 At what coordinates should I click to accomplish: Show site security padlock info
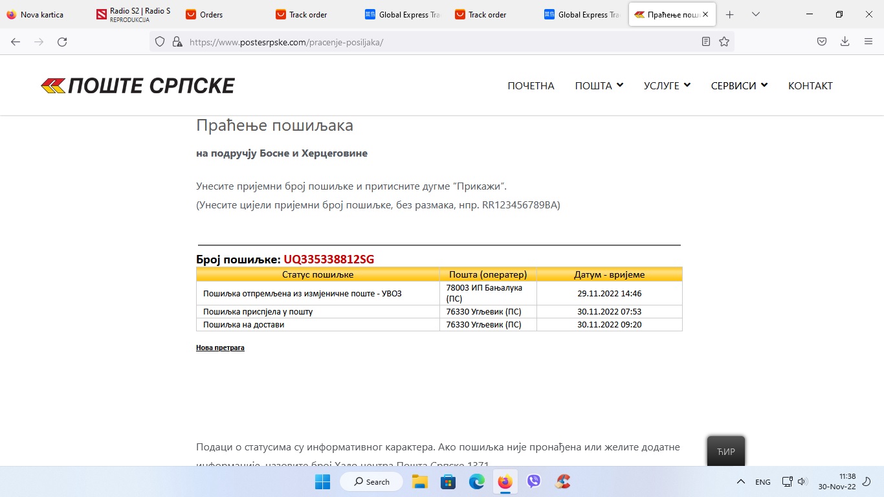pos(177,41)
